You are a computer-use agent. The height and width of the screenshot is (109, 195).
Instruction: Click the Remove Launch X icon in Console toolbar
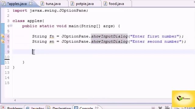(160, 108)
